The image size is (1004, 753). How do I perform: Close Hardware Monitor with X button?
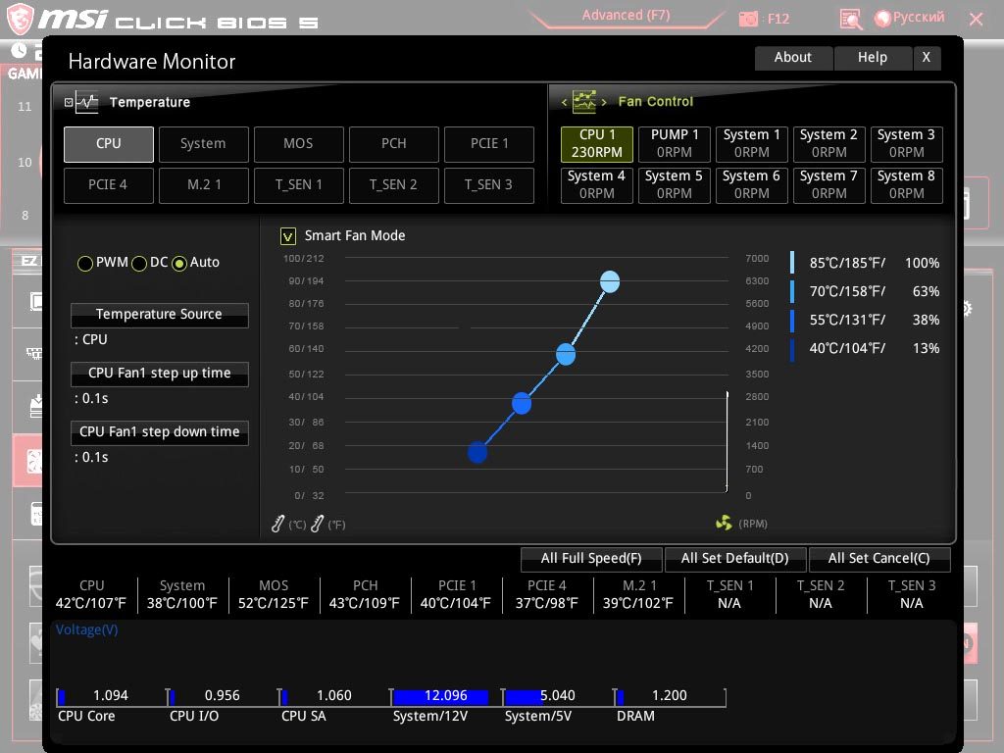click(x=927, y=58)
